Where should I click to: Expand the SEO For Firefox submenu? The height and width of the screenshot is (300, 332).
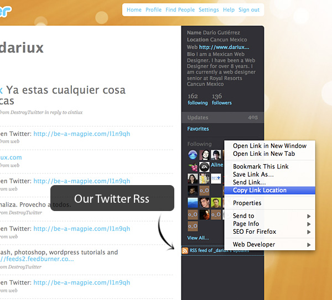[269, 231]
